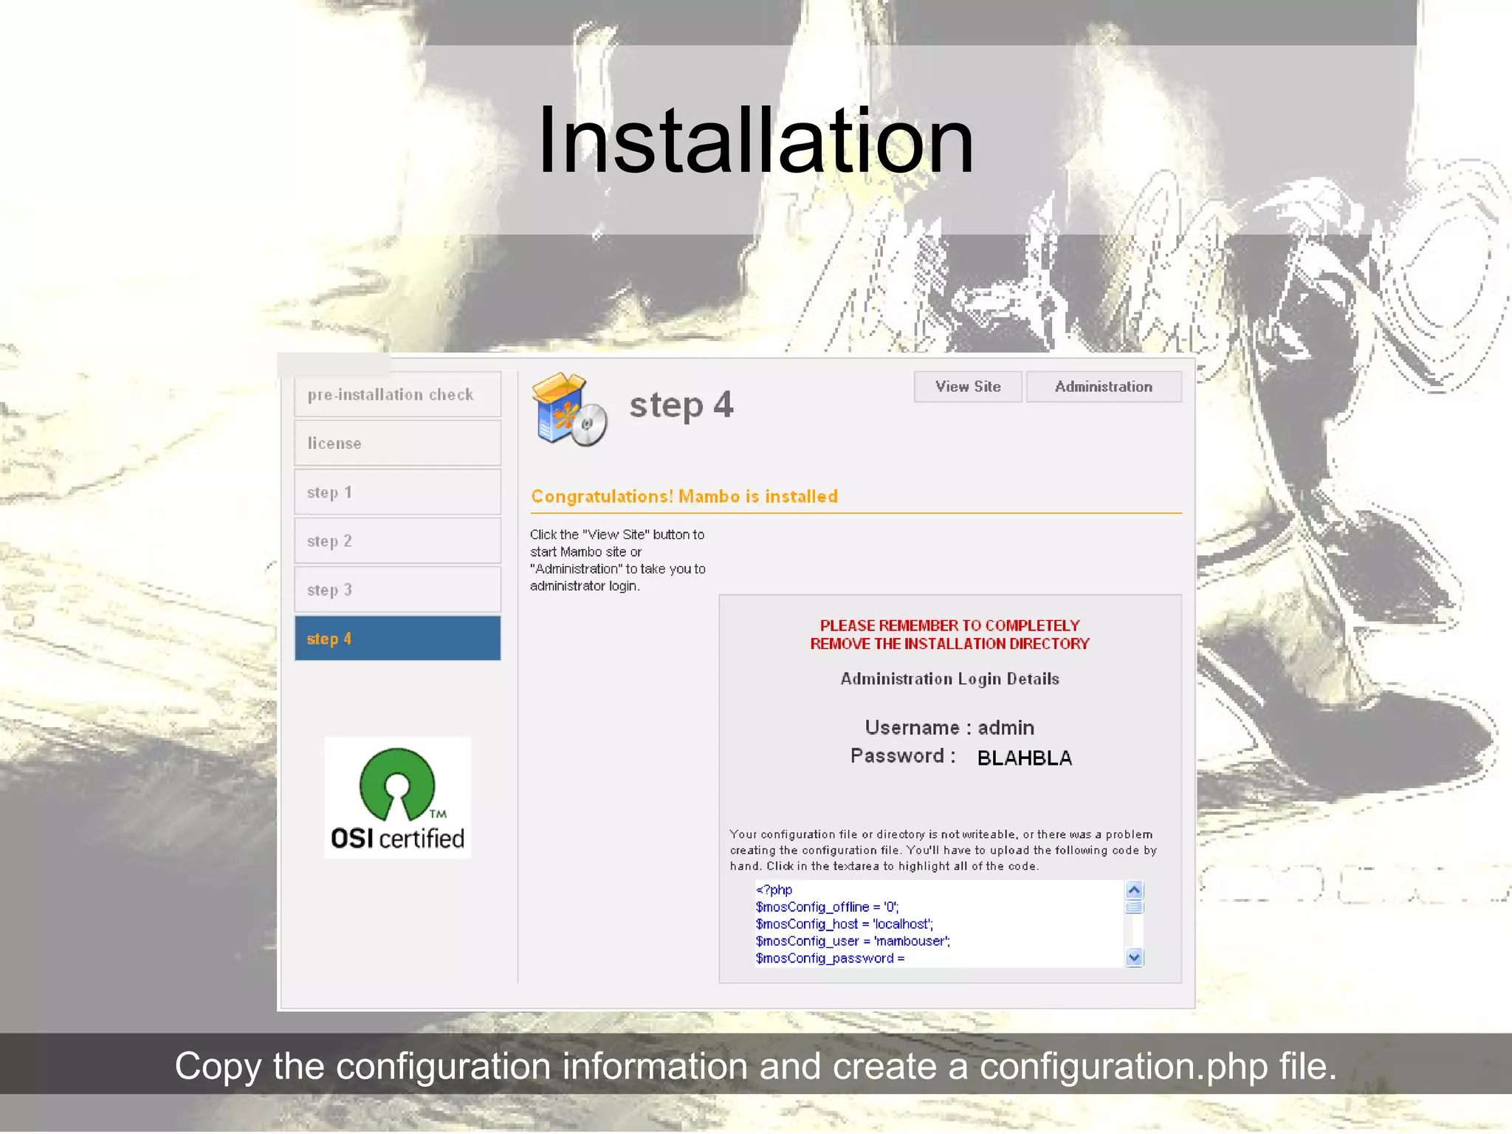Select the pre-installation check step

(x=397, y=394)
